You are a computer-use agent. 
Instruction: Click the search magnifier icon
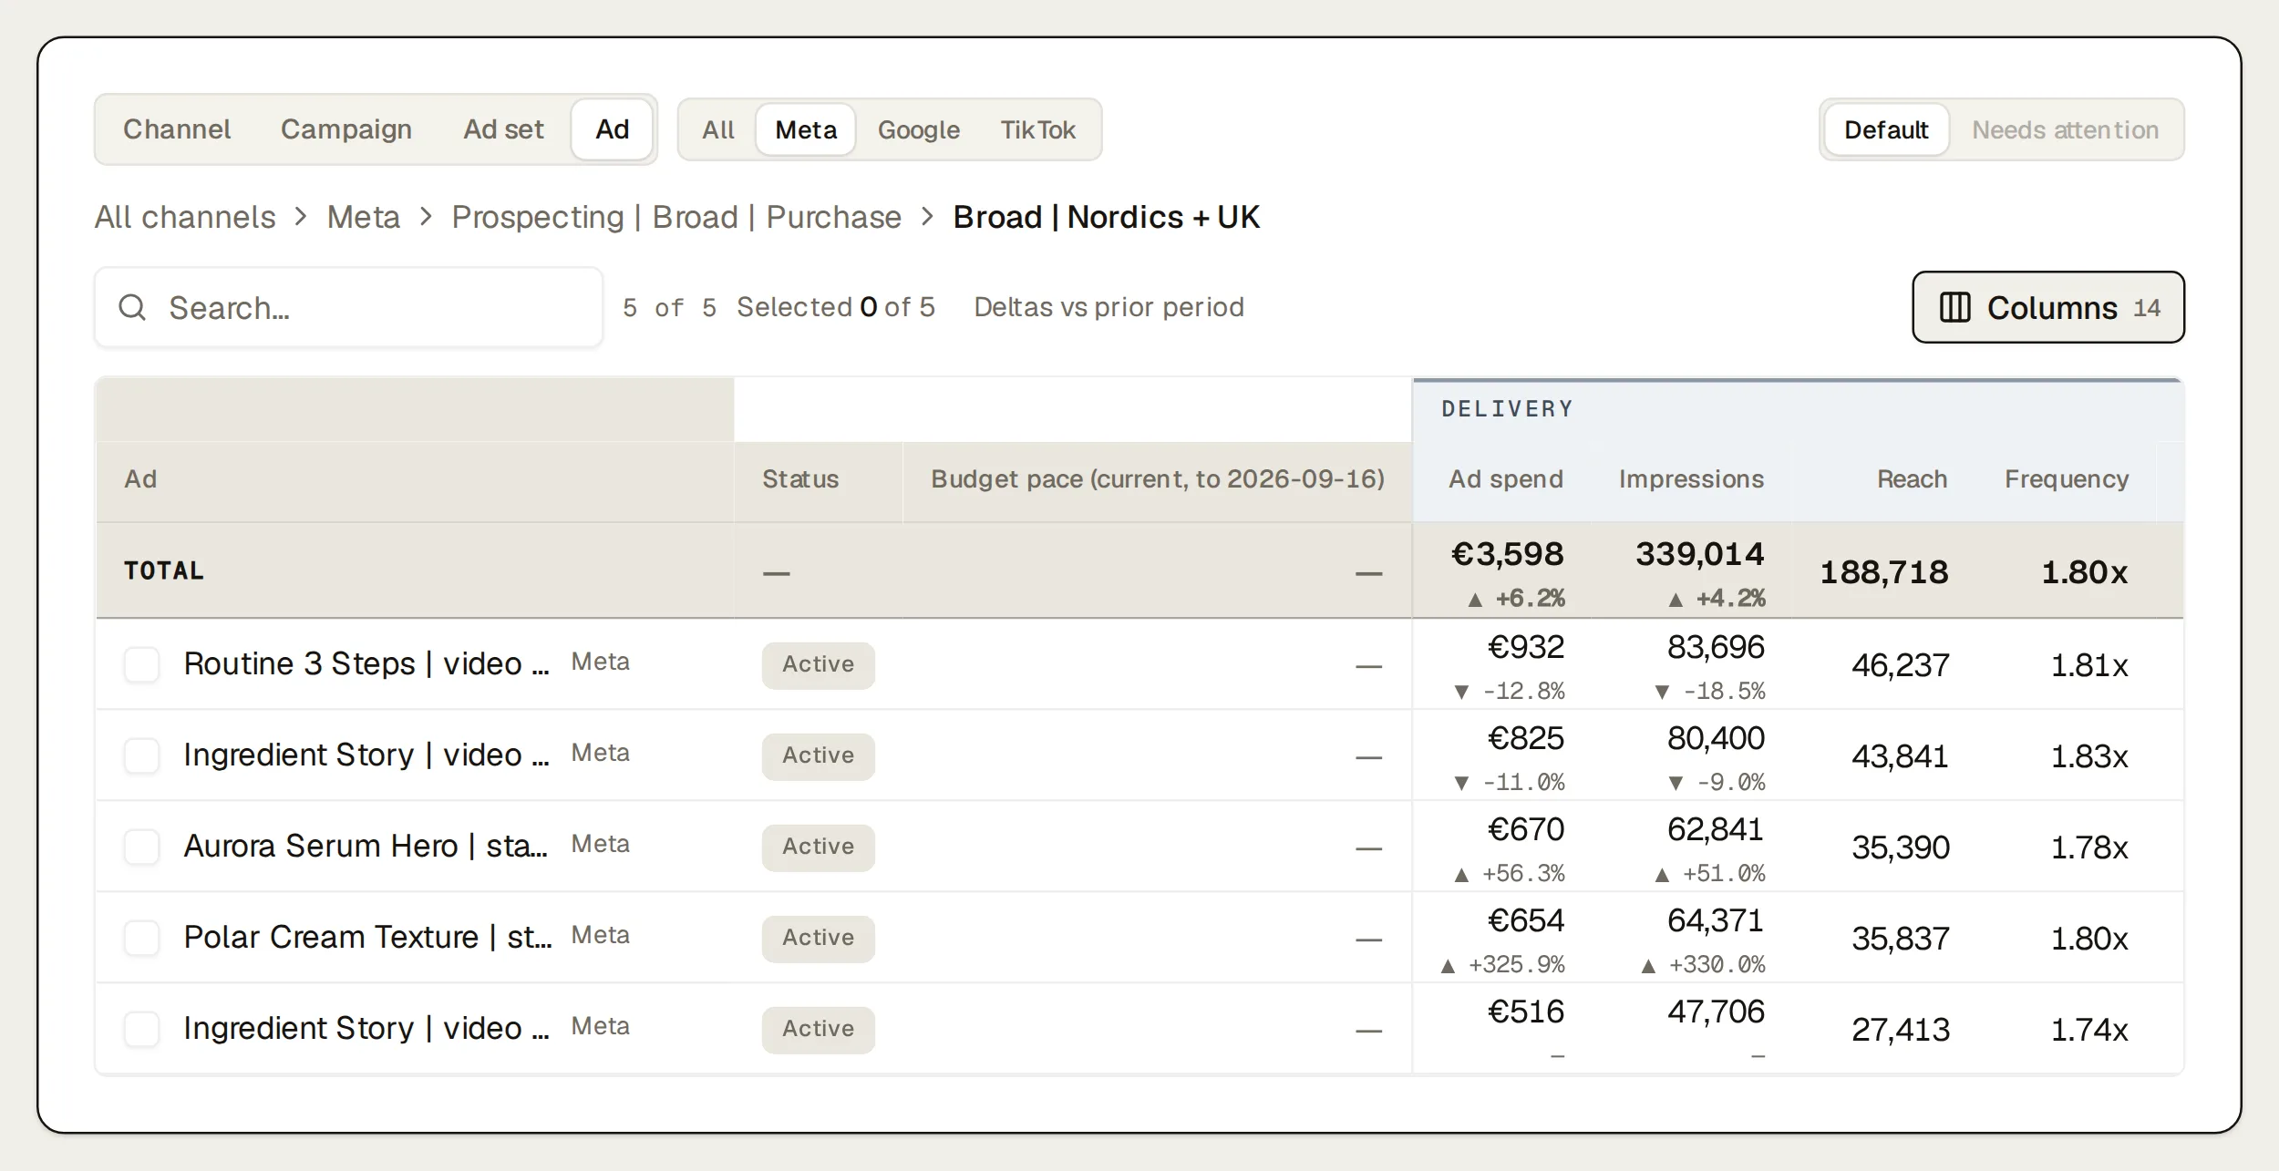pyautogui.click(x=132, y=307)
